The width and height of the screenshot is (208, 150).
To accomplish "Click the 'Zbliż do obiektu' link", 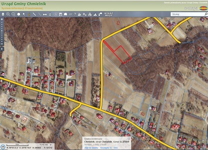I will coord(91,148).
